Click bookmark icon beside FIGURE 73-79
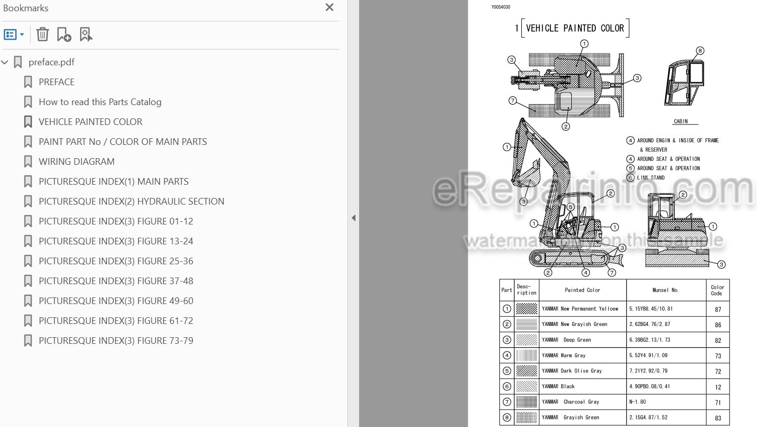Screen dimensions: 757x427 pyautogui.click(x=28, y=341)
